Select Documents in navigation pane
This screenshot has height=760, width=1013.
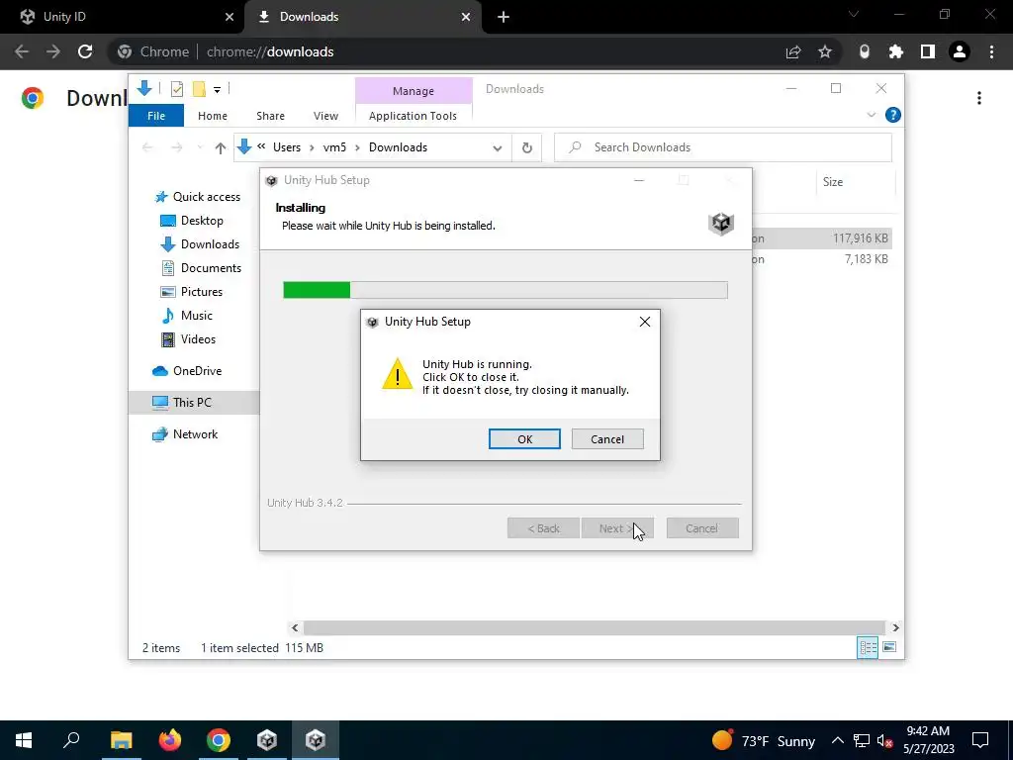coord(201,268)
